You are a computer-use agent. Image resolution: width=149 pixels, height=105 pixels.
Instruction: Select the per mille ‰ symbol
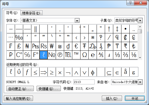[19, 38]
